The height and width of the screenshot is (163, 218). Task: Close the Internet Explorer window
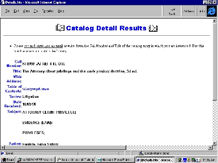(x=215, y=2)
